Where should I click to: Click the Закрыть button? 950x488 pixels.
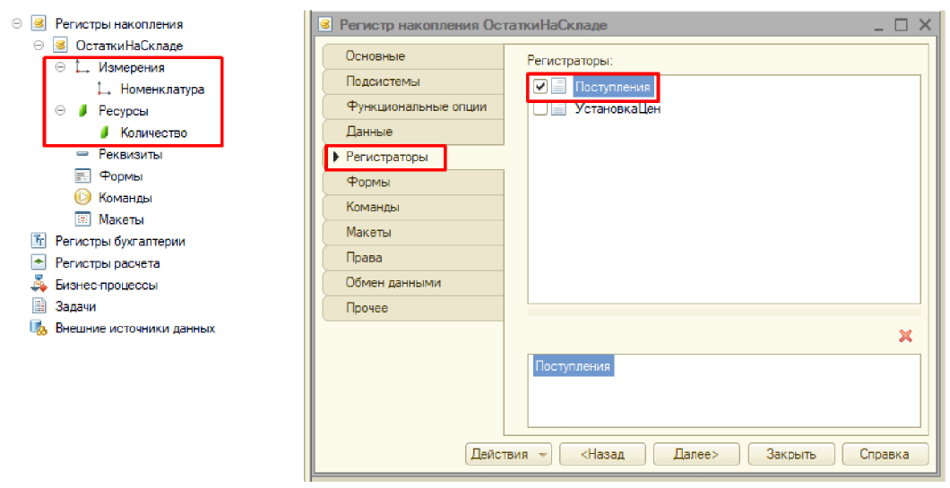click(x=791, y=454)
